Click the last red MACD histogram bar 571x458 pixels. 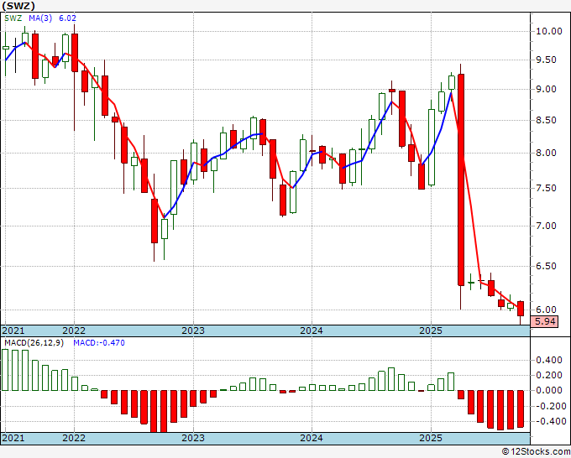(x=521, y=409)
